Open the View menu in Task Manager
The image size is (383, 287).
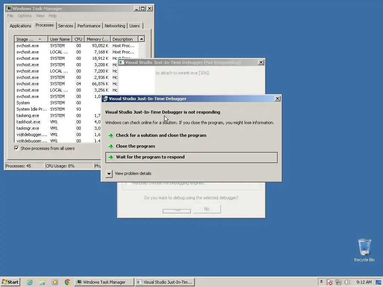40,16
